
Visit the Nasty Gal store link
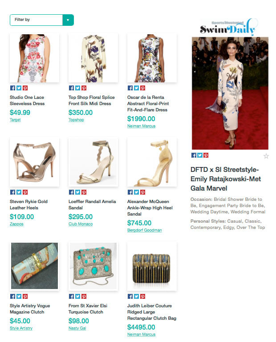point(77,328)
